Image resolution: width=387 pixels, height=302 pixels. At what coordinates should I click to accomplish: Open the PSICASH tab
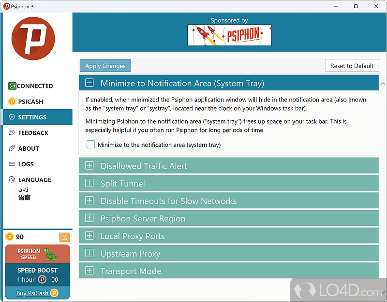tap(38, 101)
